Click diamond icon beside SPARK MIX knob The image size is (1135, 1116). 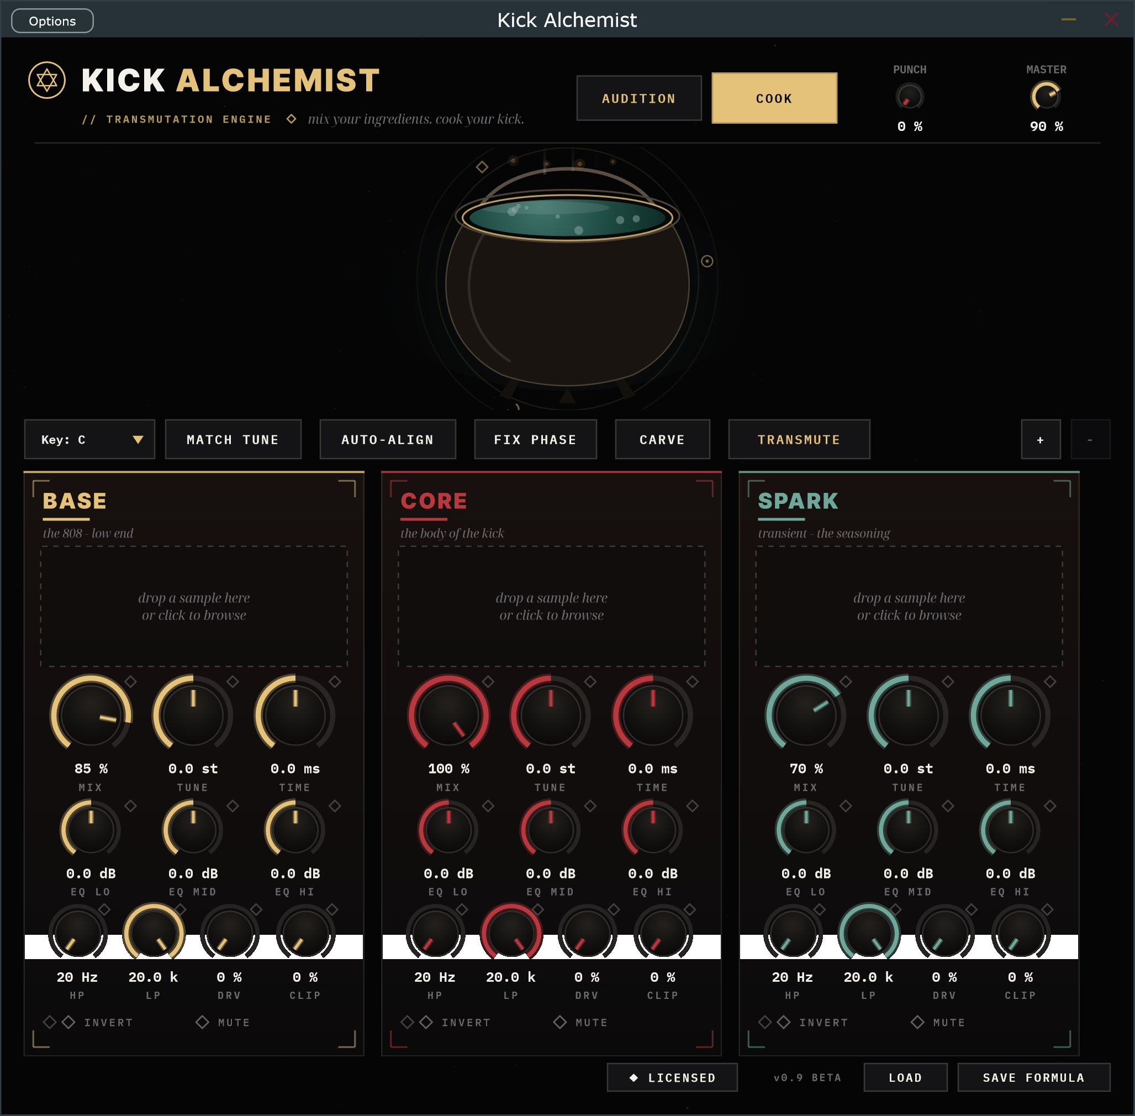[x=846, y=682]
